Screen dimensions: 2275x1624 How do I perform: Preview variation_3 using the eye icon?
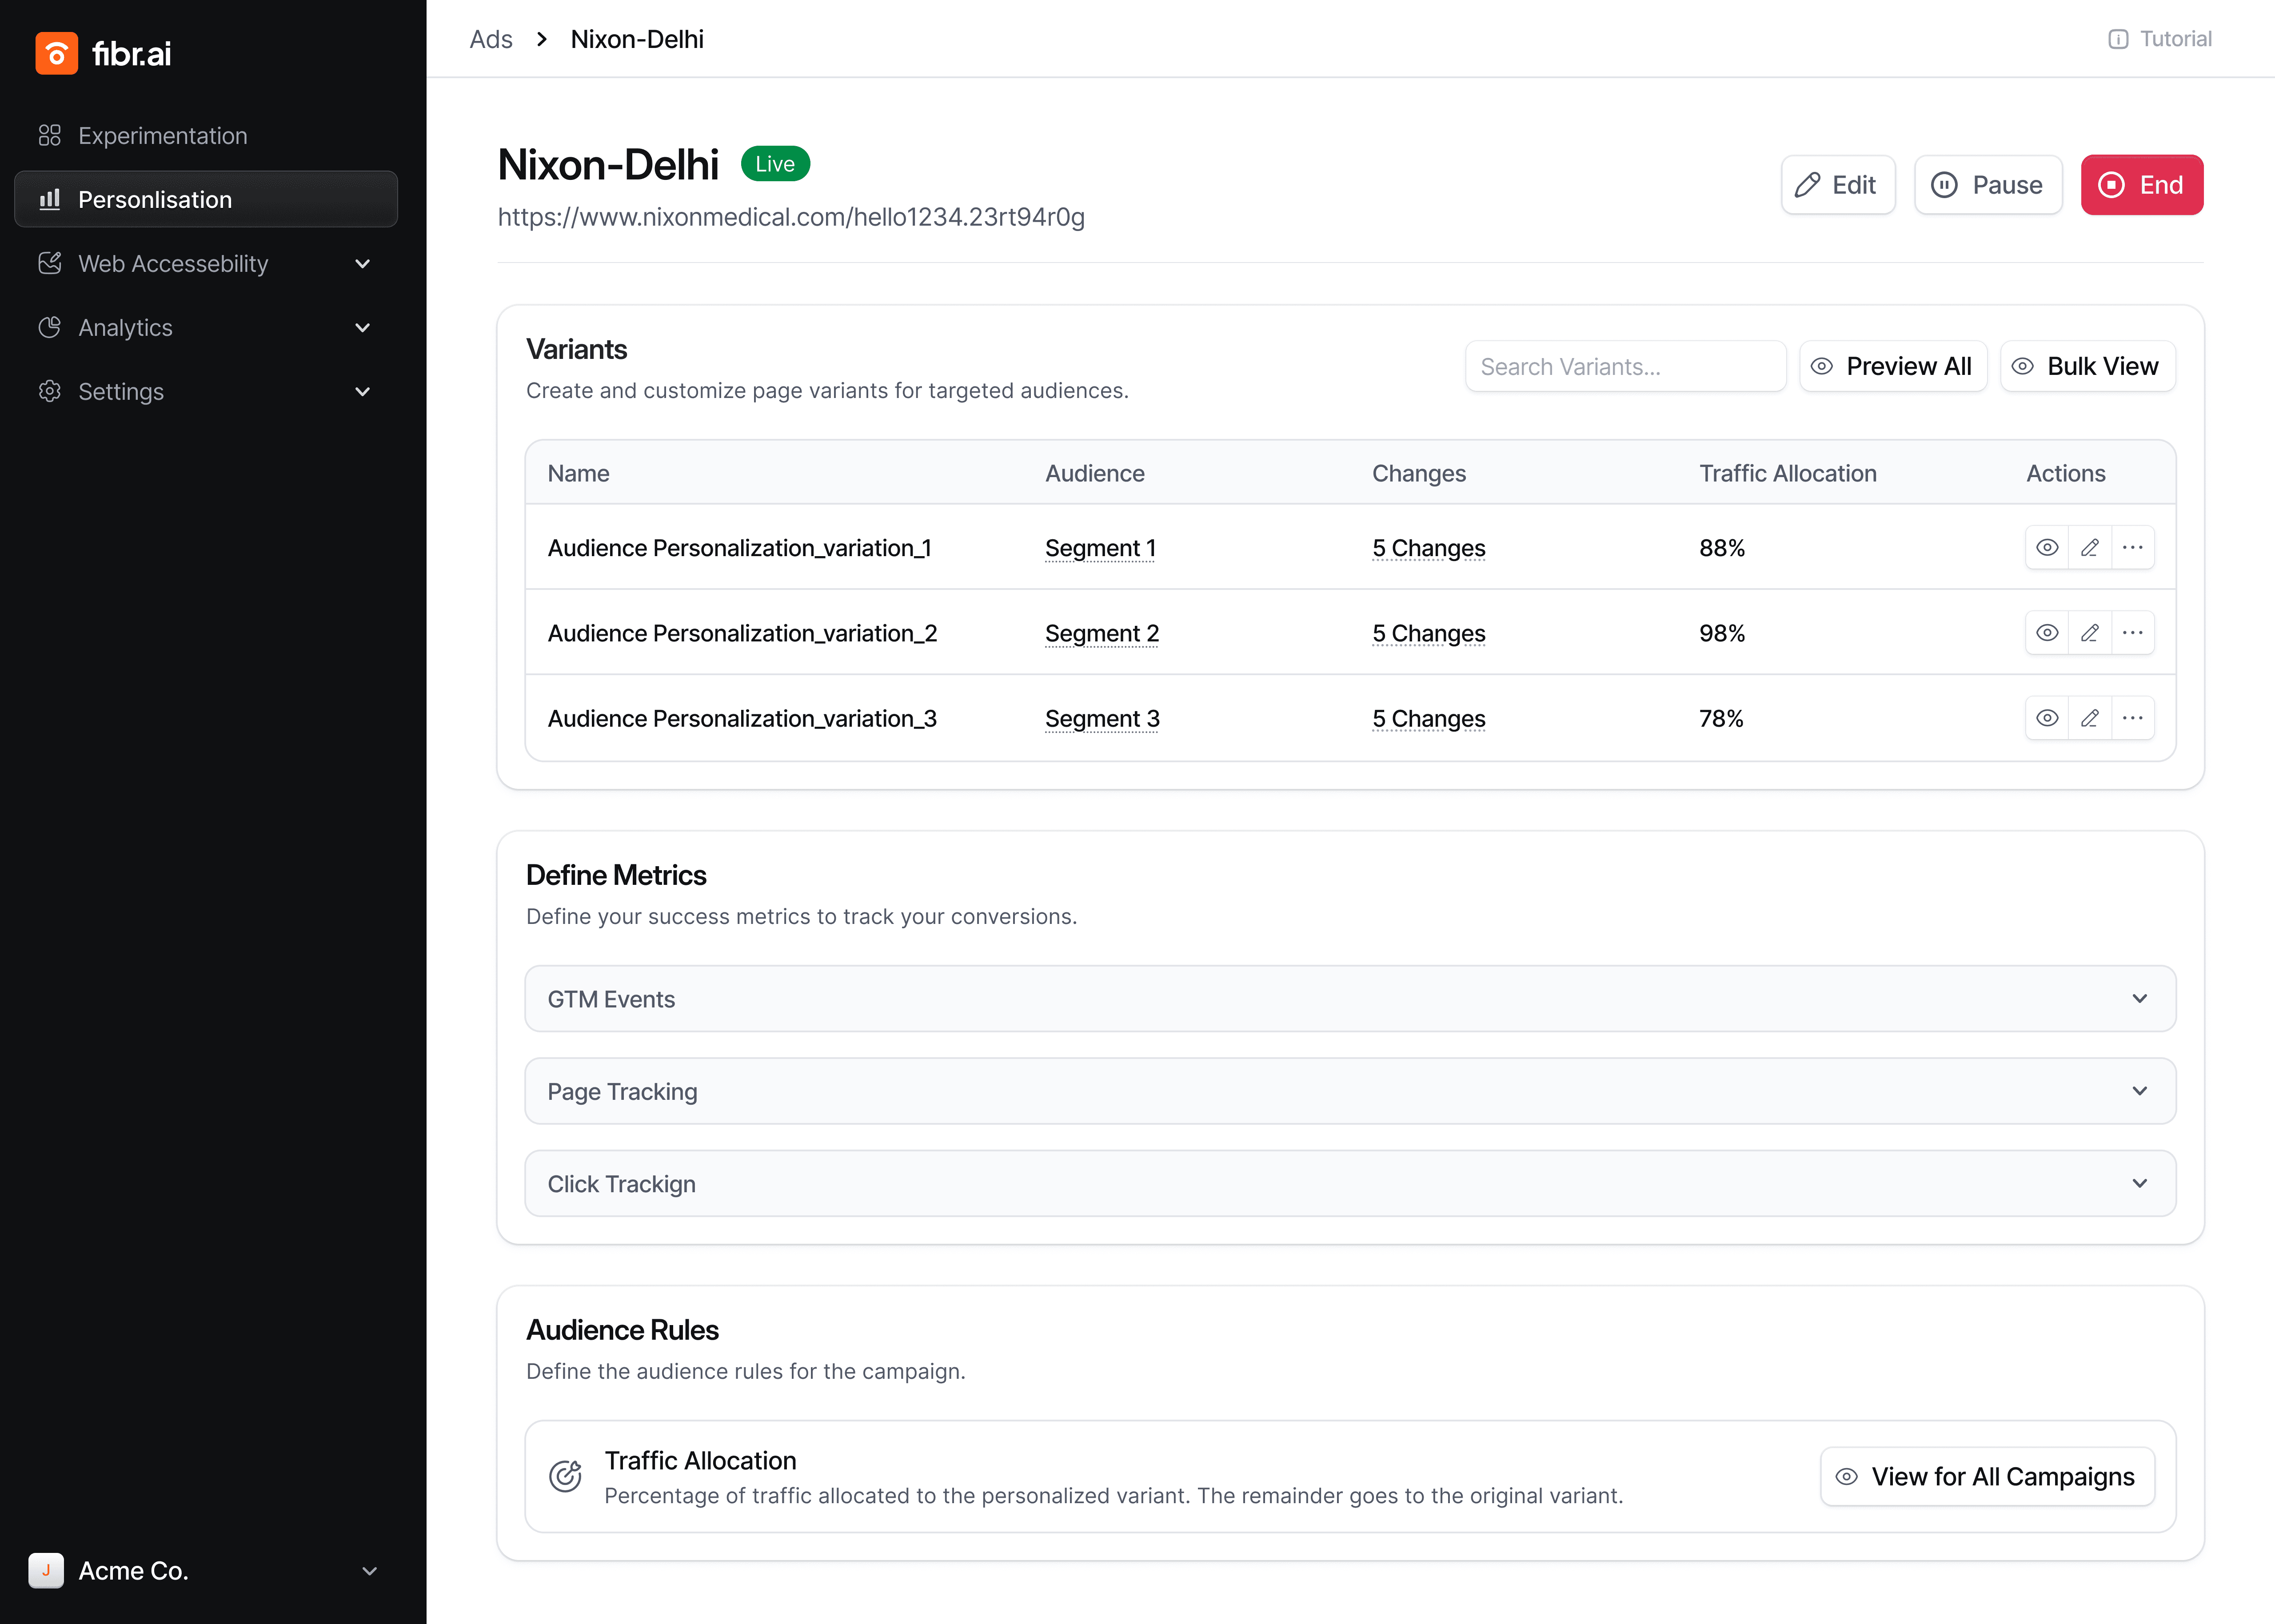pos(2047,718)
